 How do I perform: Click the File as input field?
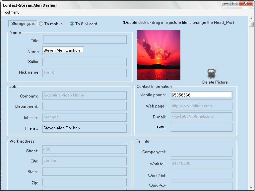85,128
